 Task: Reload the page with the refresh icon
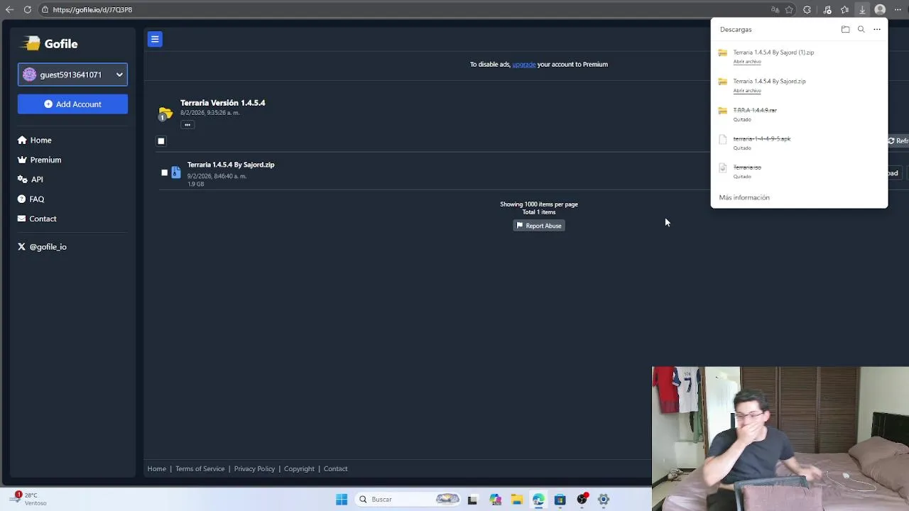coord(27,10)
